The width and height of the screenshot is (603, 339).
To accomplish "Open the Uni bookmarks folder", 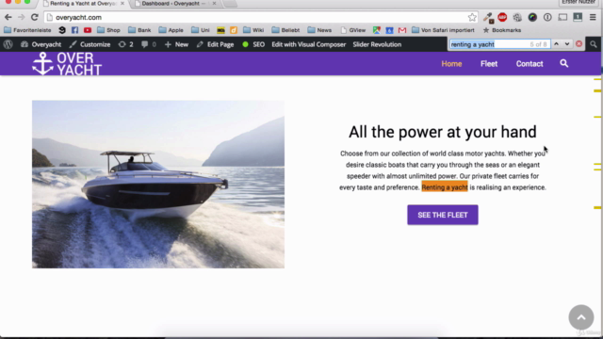I will click(201, 30).
